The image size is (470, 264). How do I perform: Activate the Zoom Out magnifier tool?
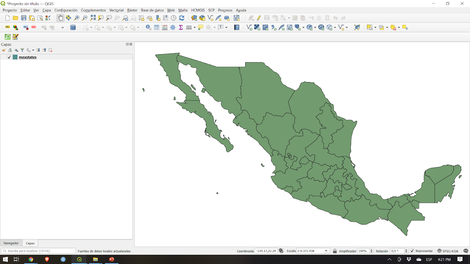(x=85, y=18)
